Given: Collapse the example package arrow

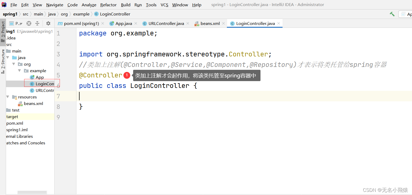Looking at the screenshot, I should coord(19,71).
